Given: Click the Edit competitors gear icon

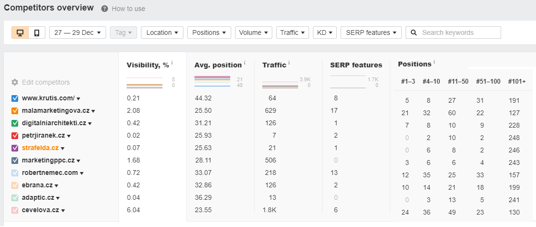Looking at the screenshot, I should 15,82.
